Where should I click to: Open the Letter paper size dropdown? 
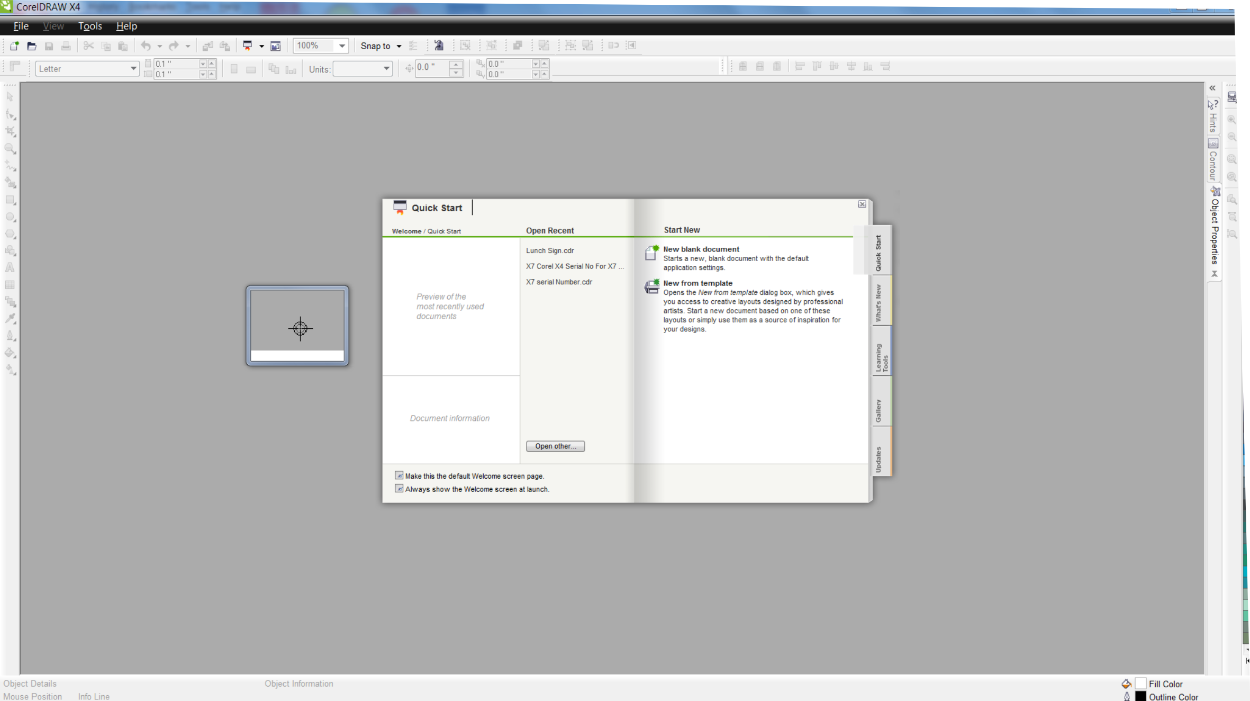click(133, 69)
